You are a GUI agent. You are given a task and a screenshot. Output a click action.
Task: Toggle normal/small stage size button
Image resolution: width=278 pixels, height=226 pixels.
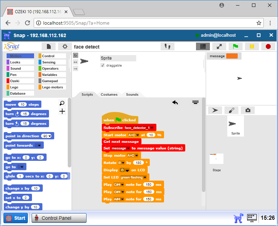pos(203,46)
